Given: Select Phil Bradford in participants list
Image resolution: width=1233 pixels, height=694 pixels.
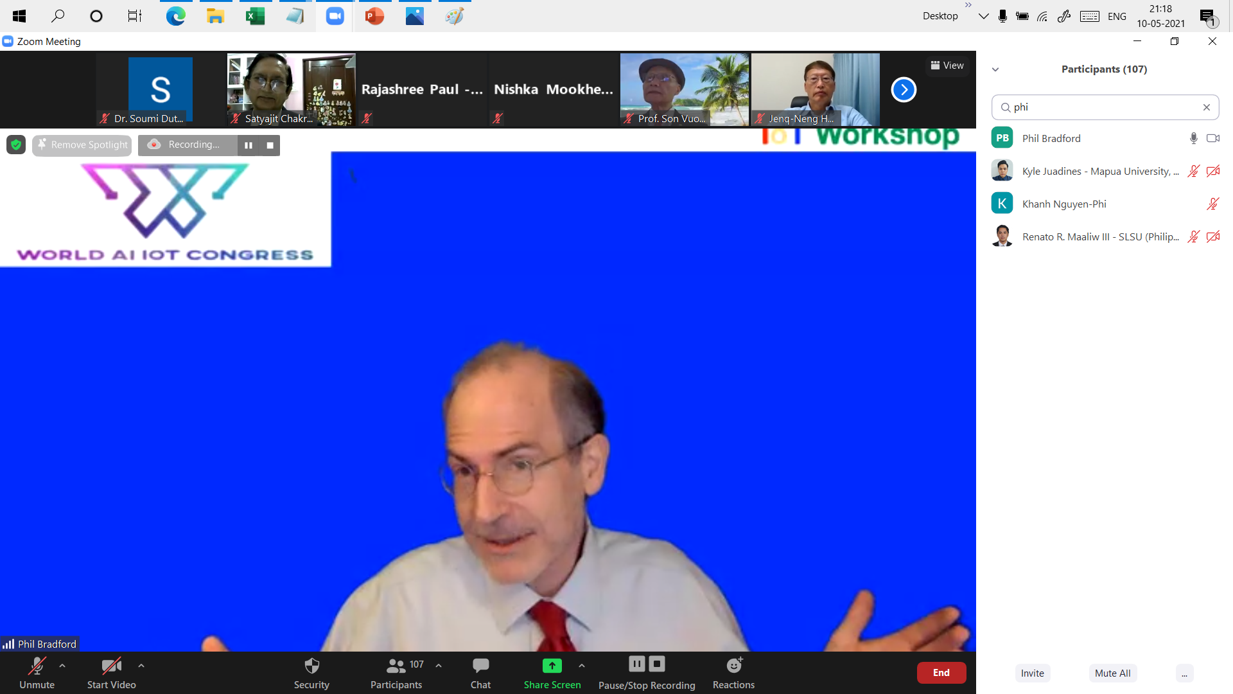Looking at the screenshot, I should [x=1105, y=138].
